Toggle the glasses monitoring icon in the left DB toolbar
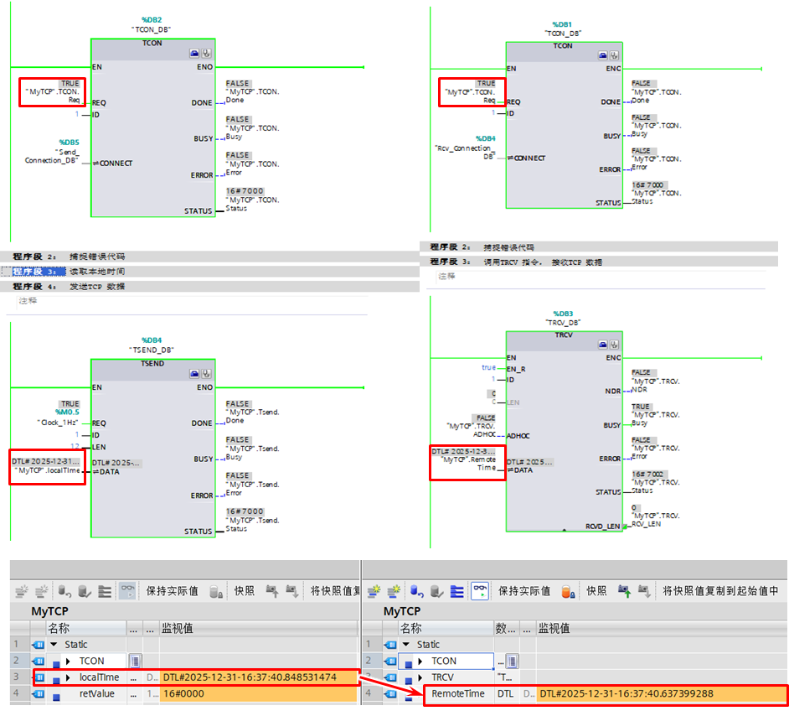 [x=127, y=591]
